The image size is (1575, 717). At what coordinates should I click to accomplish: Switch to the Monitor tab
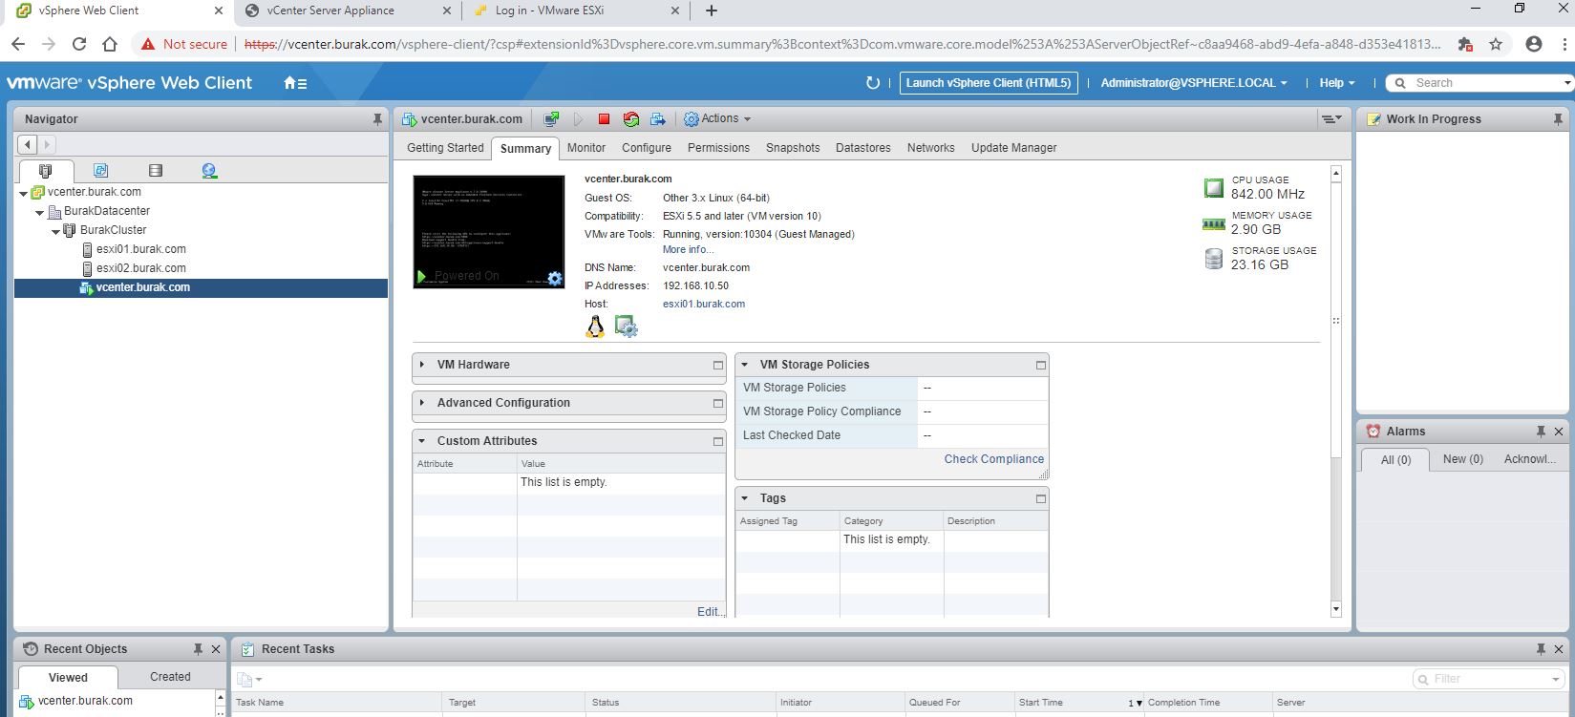click(586, 148)
